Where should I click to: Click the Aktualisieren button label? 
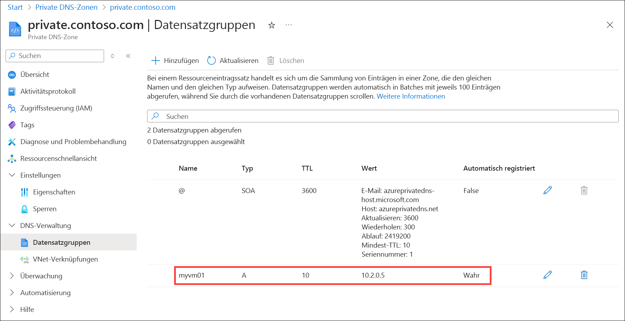239,60
